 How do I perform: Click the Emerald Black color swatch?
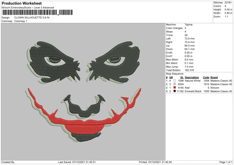point(175,91)
